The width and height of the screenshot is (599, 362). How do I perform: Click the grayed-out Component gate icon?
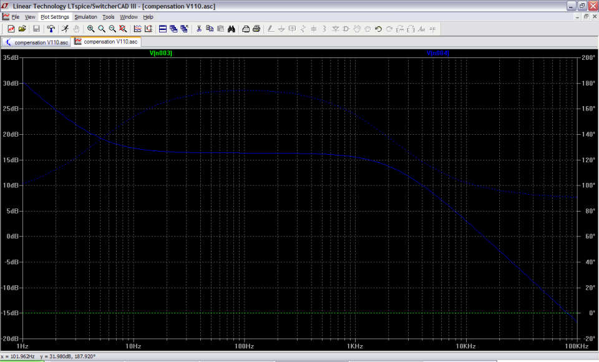[x=346, y=29]
